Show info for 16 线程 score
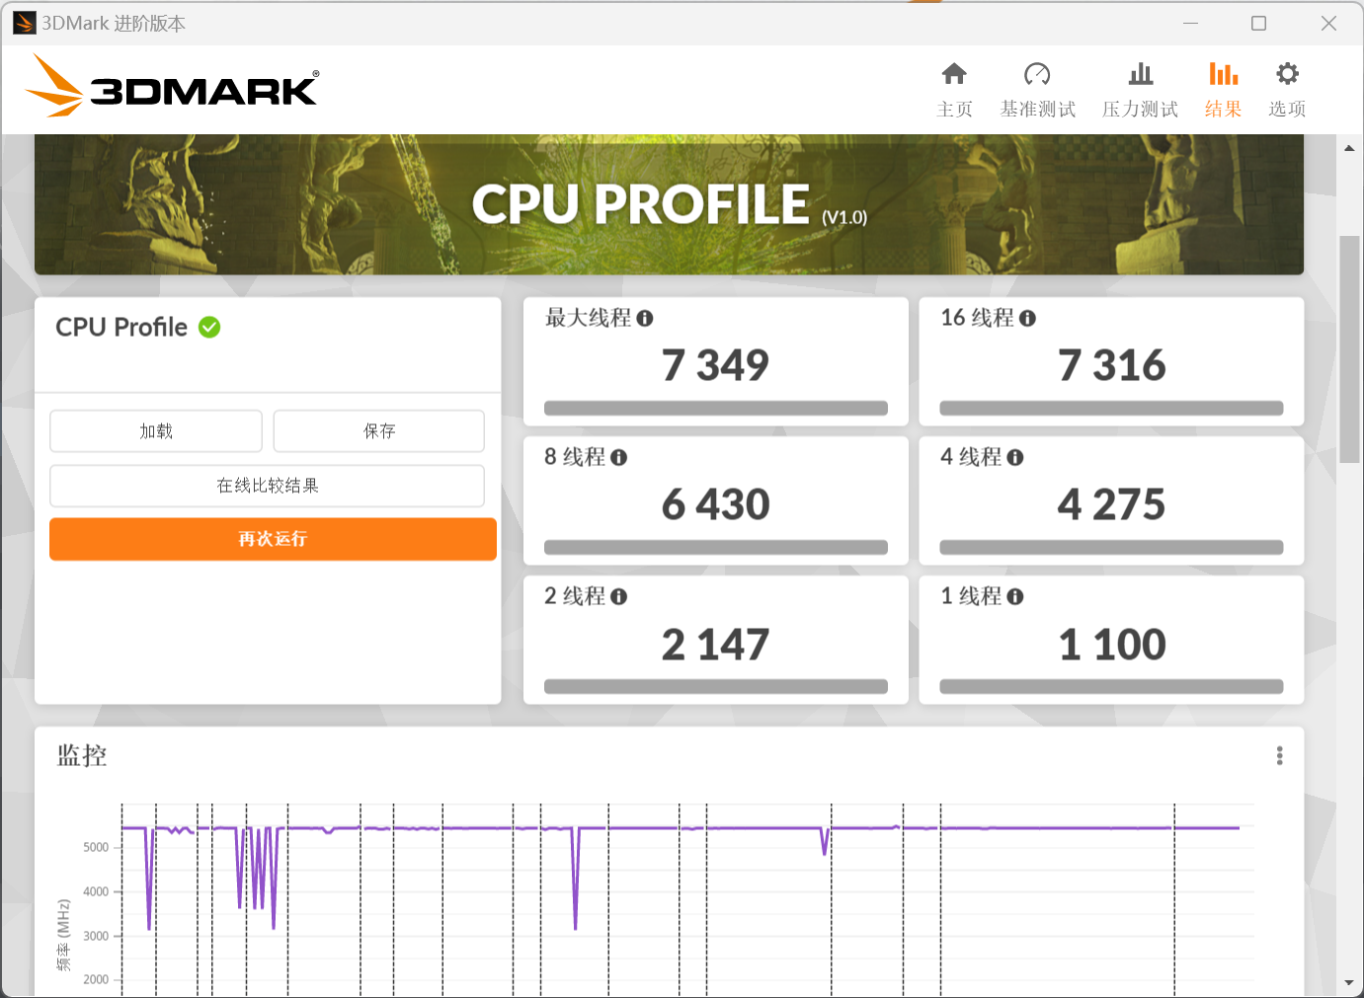The width and height of the screenshot is (1364, 998). [1027, 318]
